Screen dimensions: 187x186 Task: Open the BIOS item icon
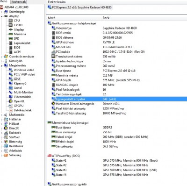point(11,48)
